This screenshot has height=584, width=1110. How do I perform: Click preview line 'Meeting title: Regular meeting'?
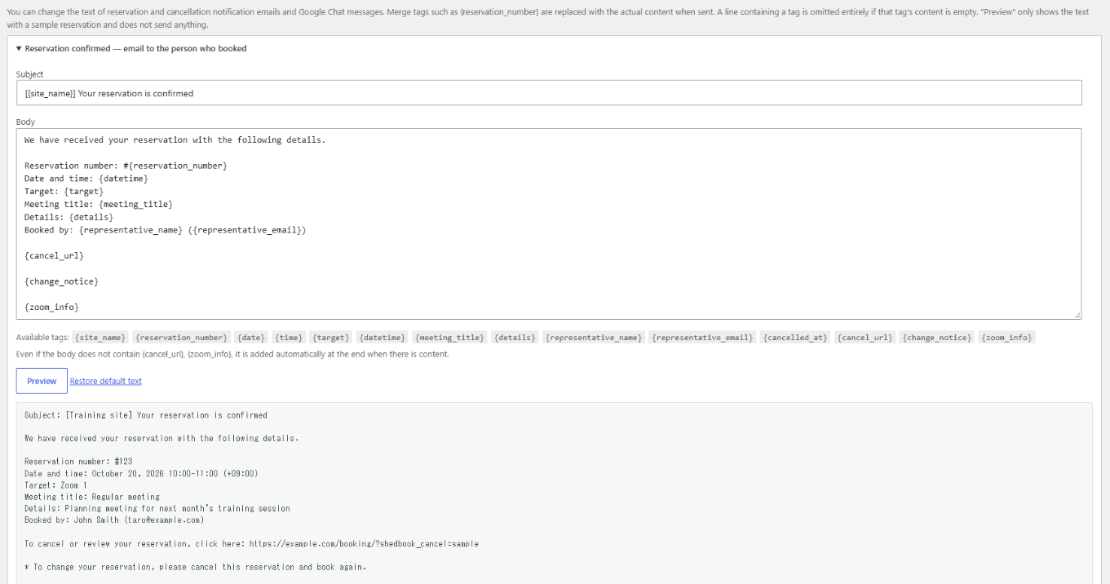[92, 497]
